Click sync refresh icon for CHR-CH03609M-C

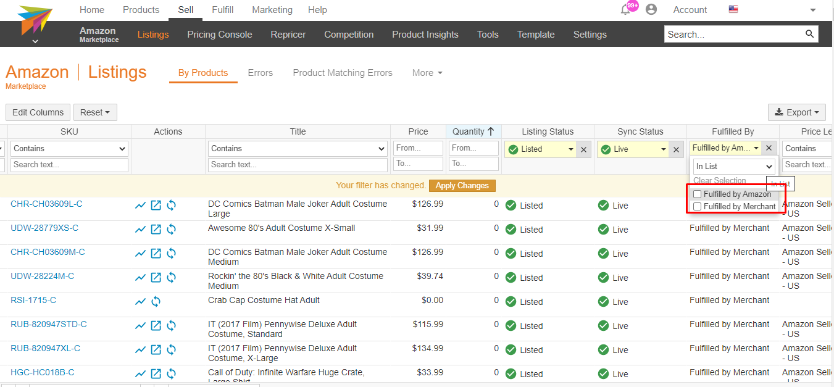tap(172, 254)
